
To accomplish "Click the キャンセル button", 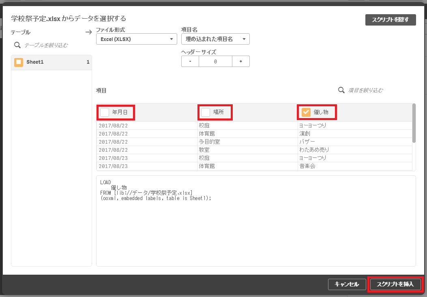I will point(346,284).
